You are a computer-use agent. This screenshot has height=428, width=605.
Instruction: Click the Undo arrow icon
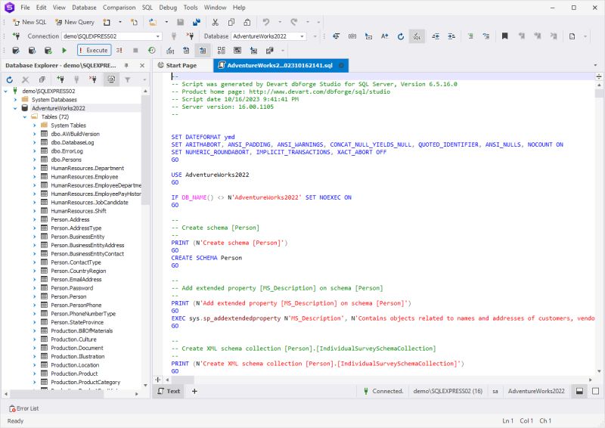tap(266, 22)
